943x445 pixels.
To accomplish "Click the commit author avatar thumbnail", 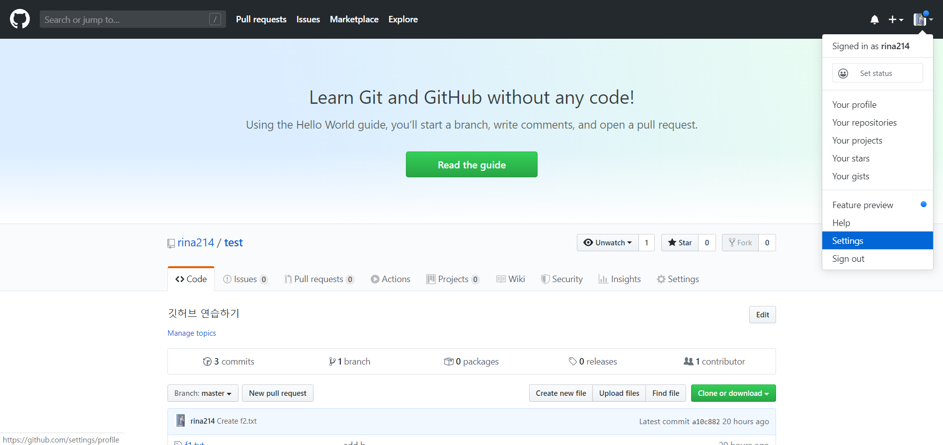I will pyautogui.click(x=181, y=421).
